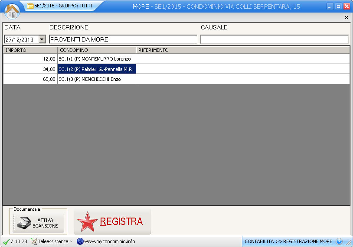Click the green checkmark version icon

click(6, 241)
